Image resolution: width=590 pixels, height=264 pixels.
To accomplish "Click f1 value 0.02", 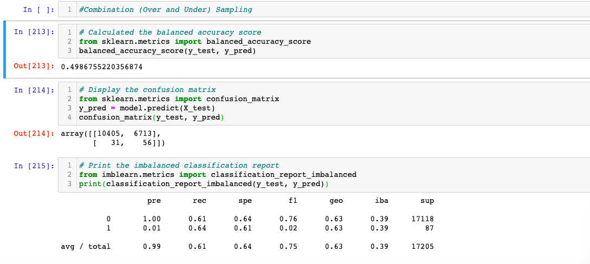I will 288,228.
